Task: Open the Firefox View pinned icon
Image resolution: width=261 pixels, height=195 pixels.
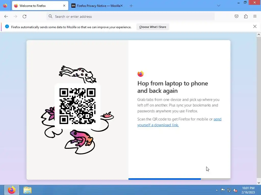Action: (x=5, y=6)
